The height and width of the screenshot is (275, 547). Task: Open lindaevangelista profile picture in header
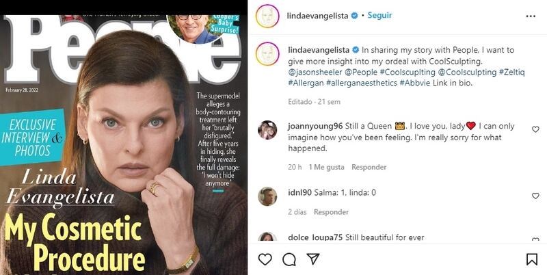(x=267, y=16)
